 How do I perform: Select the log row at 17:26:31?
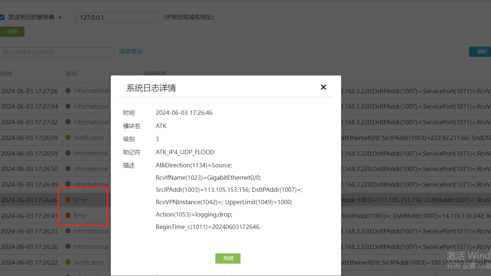pos(245,231)
